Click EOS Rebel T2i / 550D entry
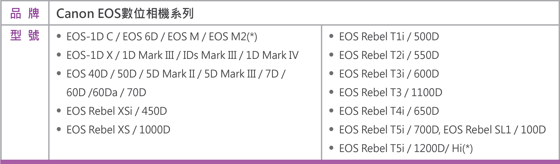 click(389, 55)
